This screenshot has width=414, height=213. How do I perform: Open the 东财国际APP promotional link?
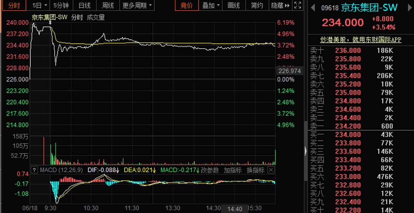pyautogui.click(x=360, y=39)
